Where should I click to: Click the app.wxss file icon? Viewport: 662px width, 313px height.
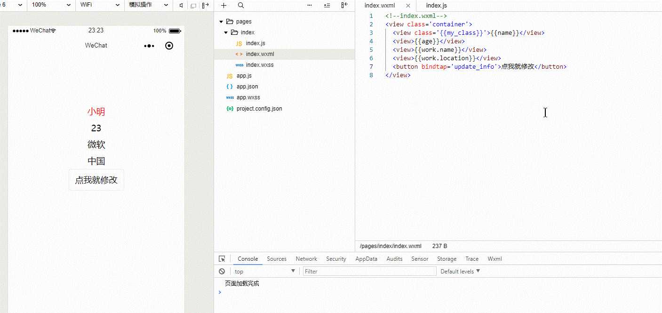coord(230,97)
